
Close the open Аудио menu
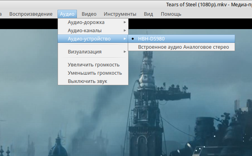[67, 14]
